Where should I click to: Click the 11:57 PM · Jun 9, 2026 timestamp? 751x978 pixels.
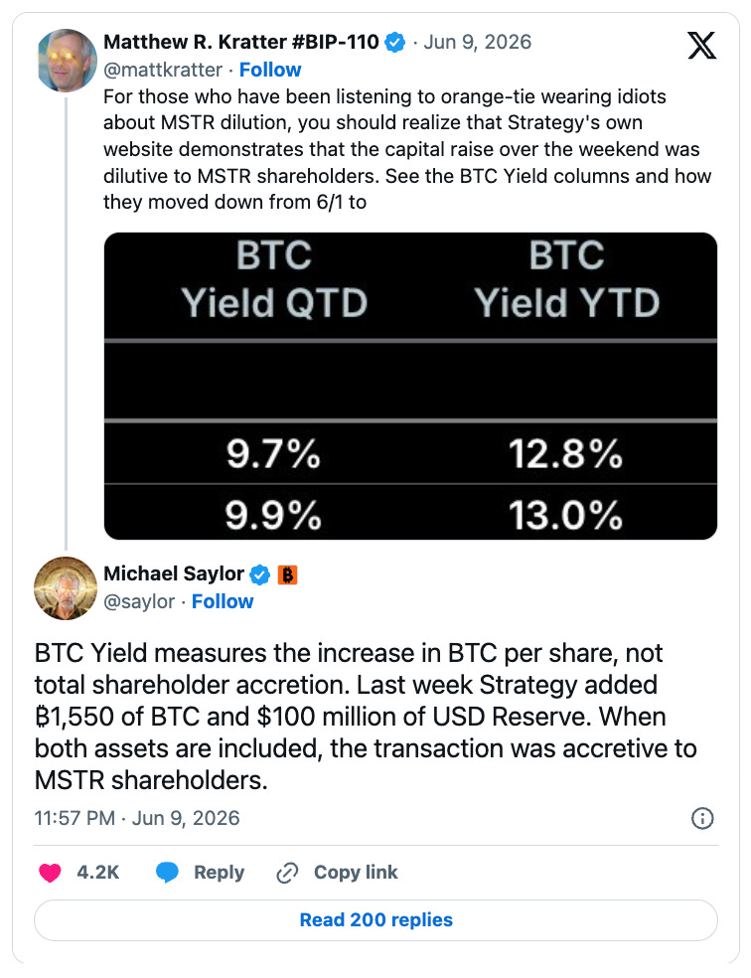(137, 818)
